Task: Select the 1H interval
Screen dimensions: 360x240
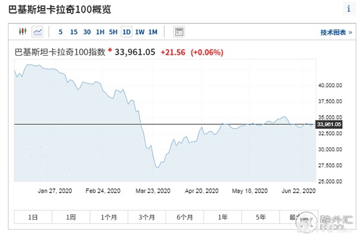Action: pos(100,32)
